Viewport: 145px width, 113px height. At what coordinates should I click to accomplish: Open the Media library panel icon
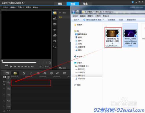tap(55, 13)
